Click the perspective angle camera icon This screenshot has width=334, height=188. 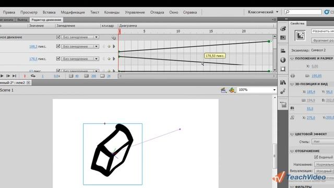click(x=292, y=109)
